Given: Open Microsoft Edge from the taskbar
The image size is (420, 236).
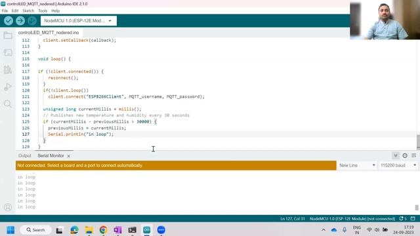Looking at the screenshot, I should coord(74,230).
